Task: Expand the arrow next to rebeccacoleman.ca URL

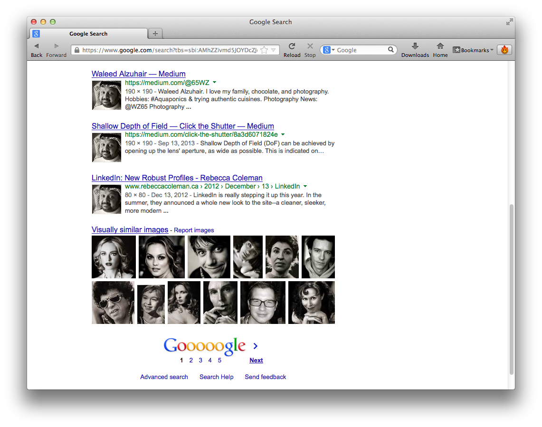Action: (x=305, y=186)
